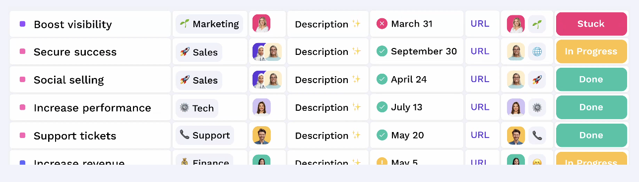This screenshot has height=182, width=639.
Task: Toggle the green check beside July 13
Action: click(382, 107)
